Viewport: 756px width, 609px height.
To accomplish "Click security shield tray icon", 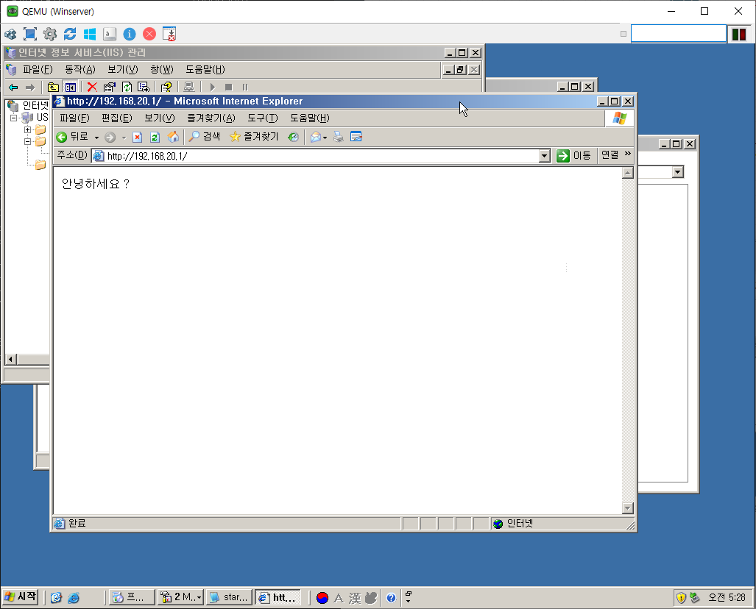I will pyautogui.click(x=681, y=598).
